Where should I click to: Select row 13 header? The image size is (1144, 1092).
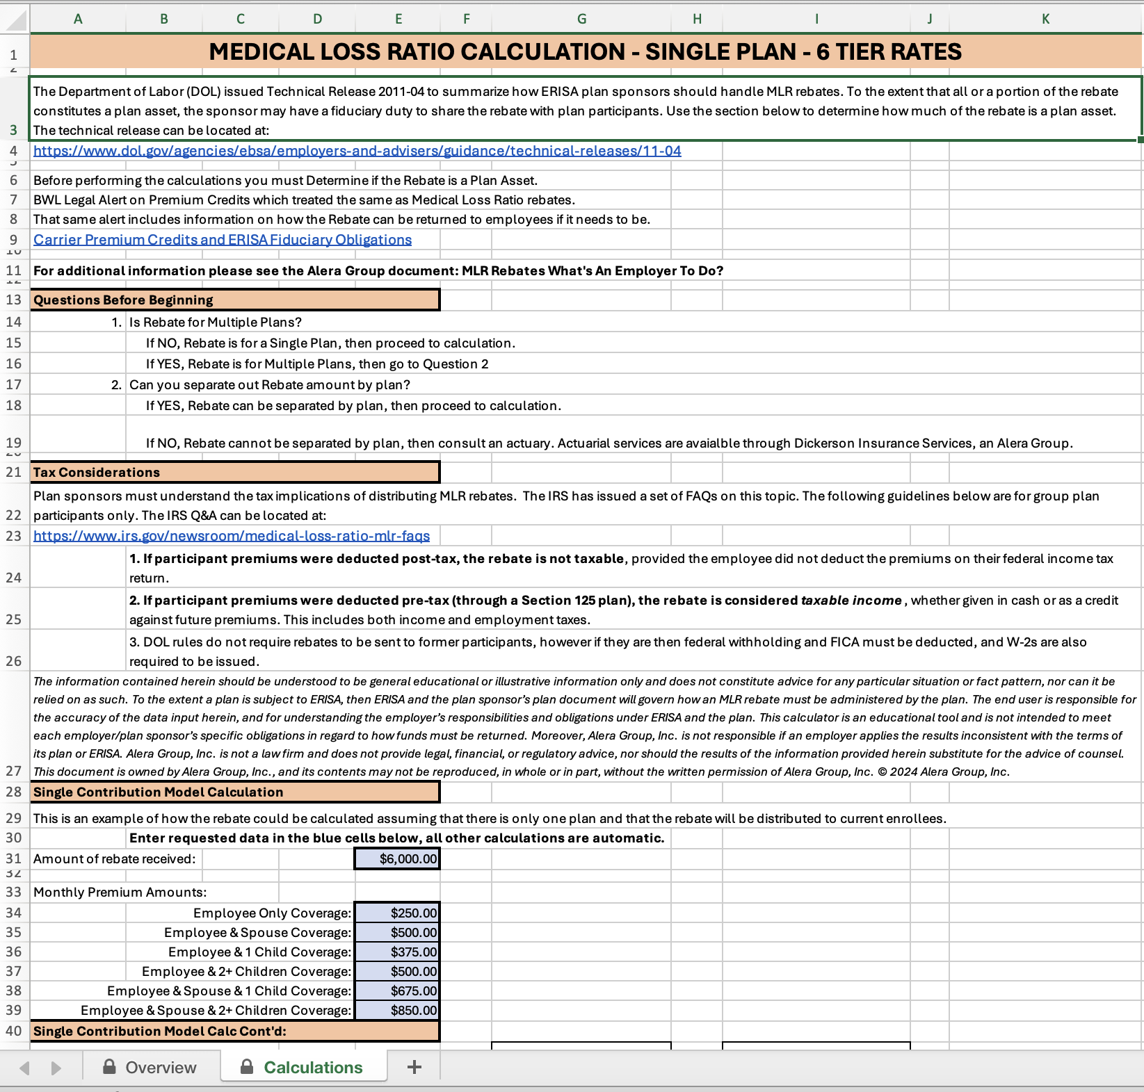click(14, 300)
